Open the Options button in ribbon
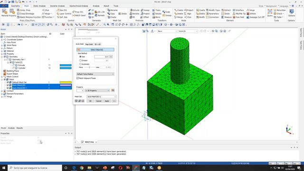 click(x=291, y=13)
